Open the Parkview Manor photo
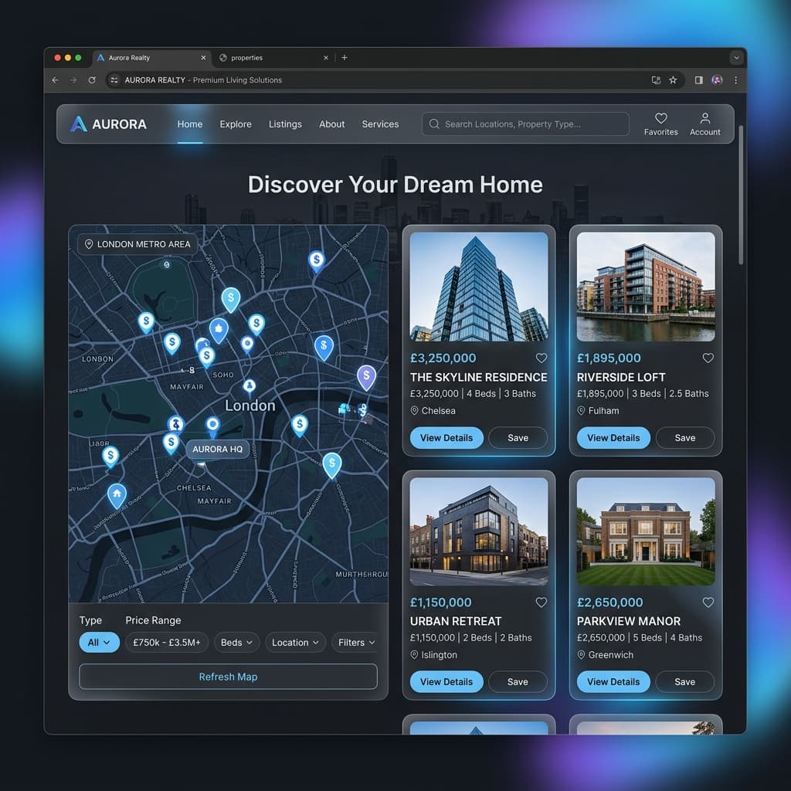The width and height of the screenshot is (791, 791). (646, 531)
